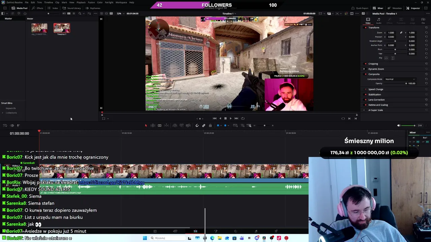This screenshot has width=431, height=242.
Task: Open media pool search options dropdown
Action: coord(84,13)
